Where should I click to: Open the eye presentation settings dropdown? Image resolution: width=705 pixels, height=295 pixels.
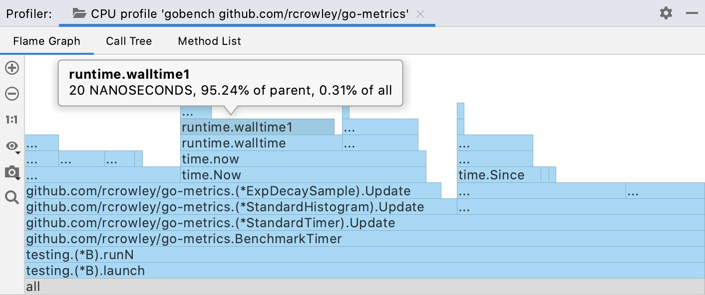point(12,146)
